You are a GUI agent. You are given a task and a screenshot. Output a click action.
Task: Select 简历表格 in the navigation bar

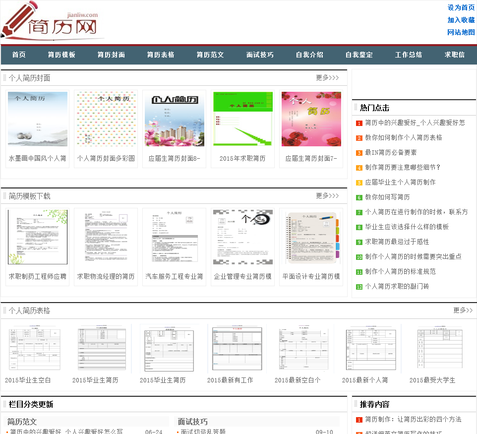[161, 55]
